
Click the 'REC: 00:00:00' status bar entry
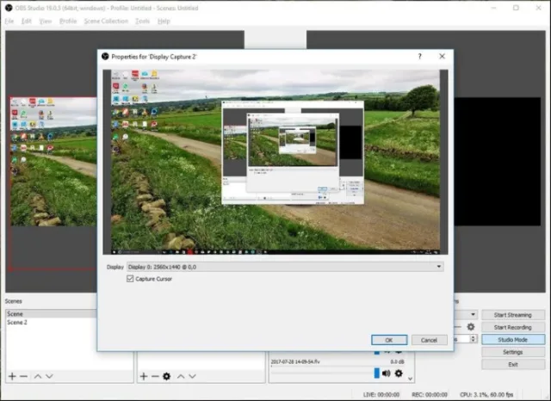click(x=430, y=394)
